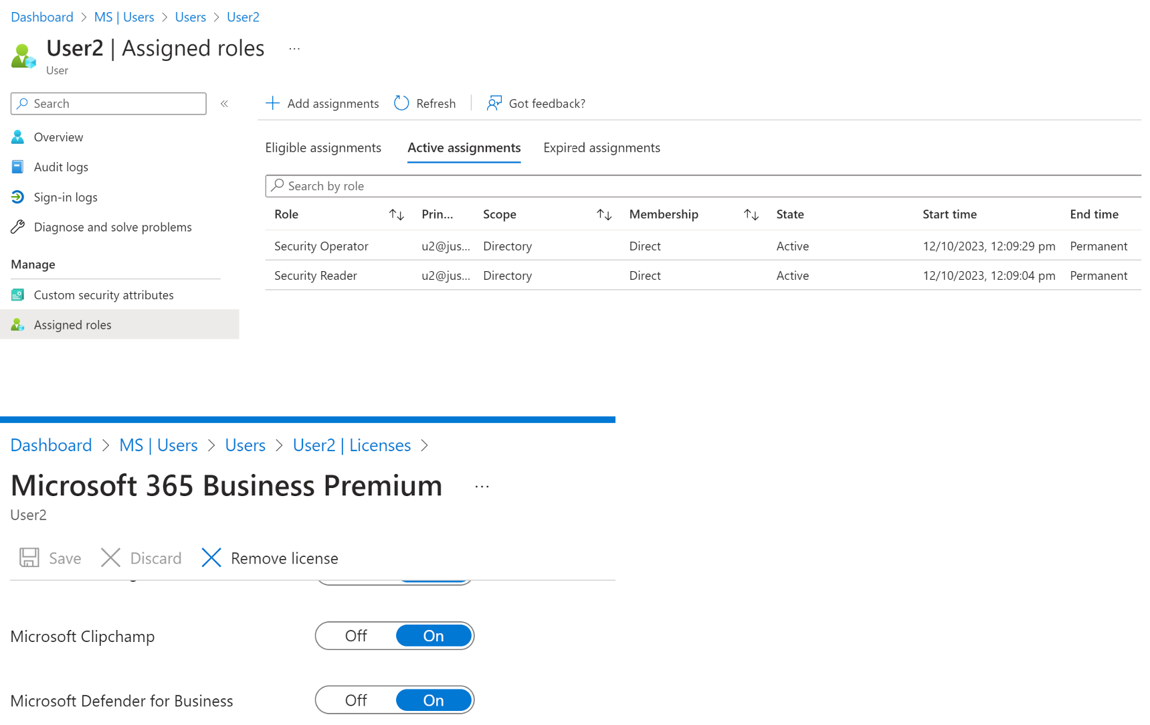1150x725 pixels.
Task: Switch to the Eligible assignments tab
Action: 323,147
